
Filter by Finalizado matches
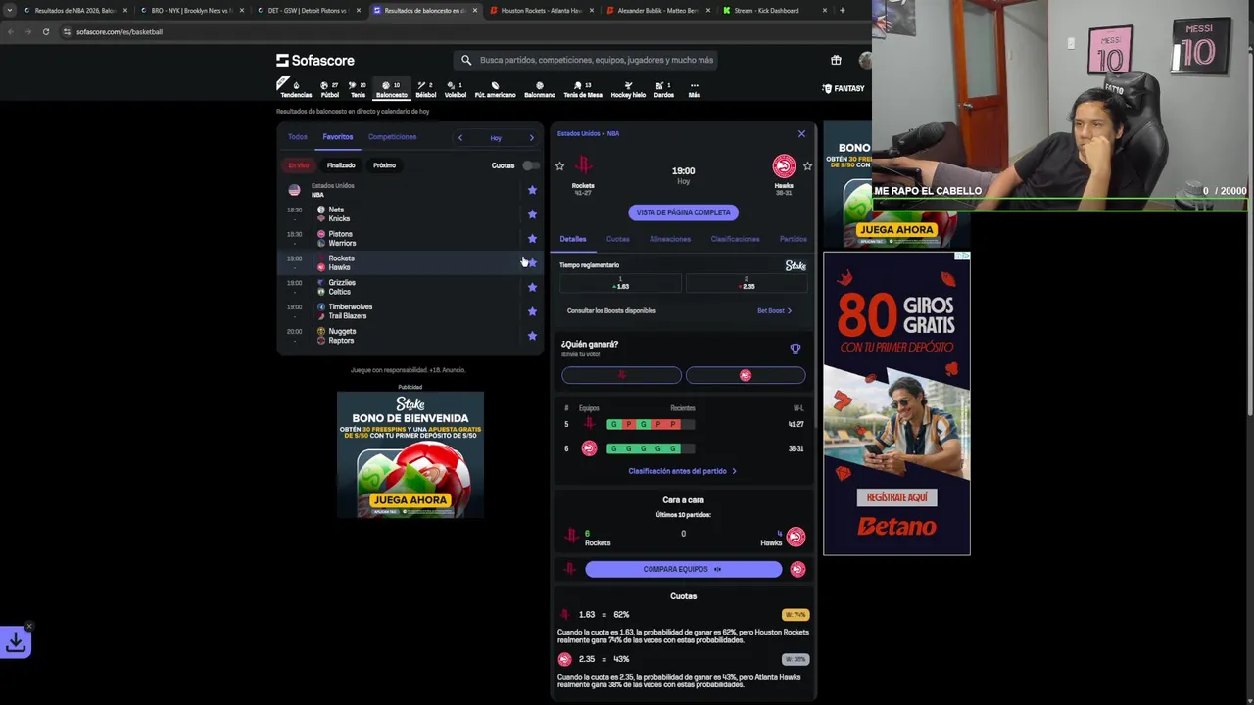click(341, 165)
